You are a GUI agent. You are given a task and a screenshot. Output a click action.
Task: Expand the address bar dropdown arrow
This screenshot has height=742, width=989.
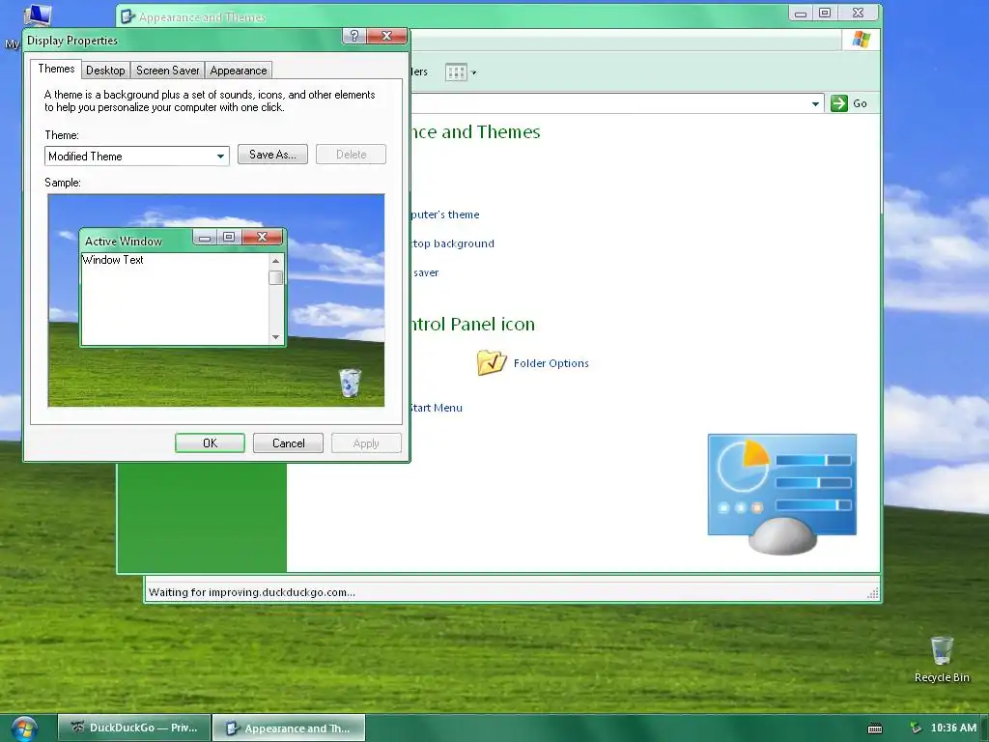[x=815, y=103]
